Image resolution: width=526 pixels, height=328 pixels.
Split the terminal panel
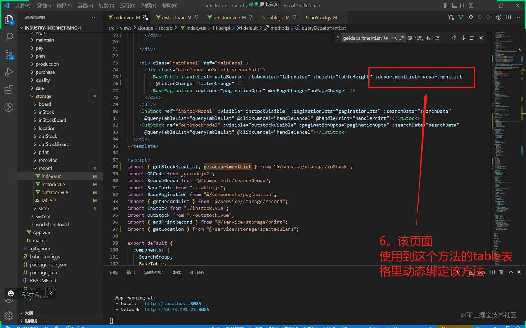(x=492, y=272)
